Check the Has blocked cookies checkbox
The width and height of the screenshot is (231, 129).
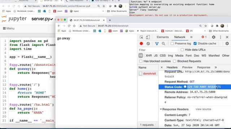[141, 61]
